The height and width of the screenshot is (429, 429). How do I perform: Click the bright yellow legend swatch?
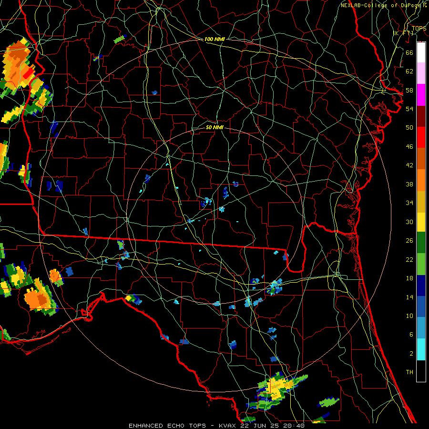pyautogui.click(x=421, y=222)
